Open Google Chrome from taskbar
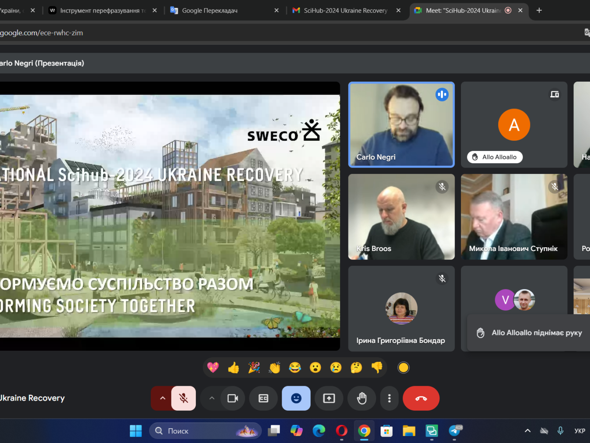This screenshot has height=443, width=590. tap(364, 431)
